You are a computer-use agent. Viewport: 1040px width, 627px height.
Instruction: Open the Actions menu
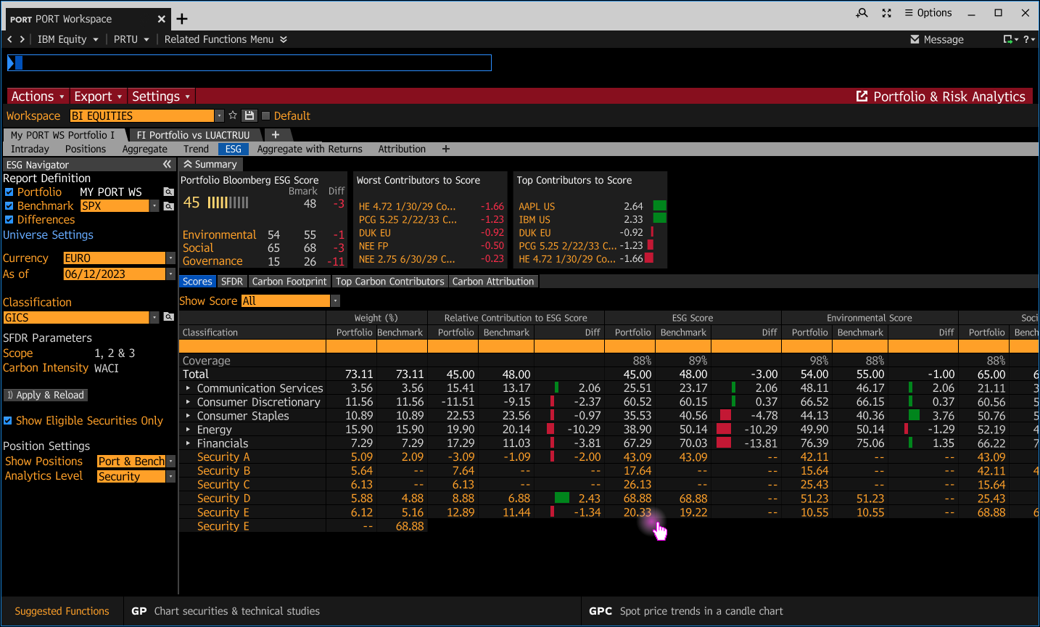point(38,97)
